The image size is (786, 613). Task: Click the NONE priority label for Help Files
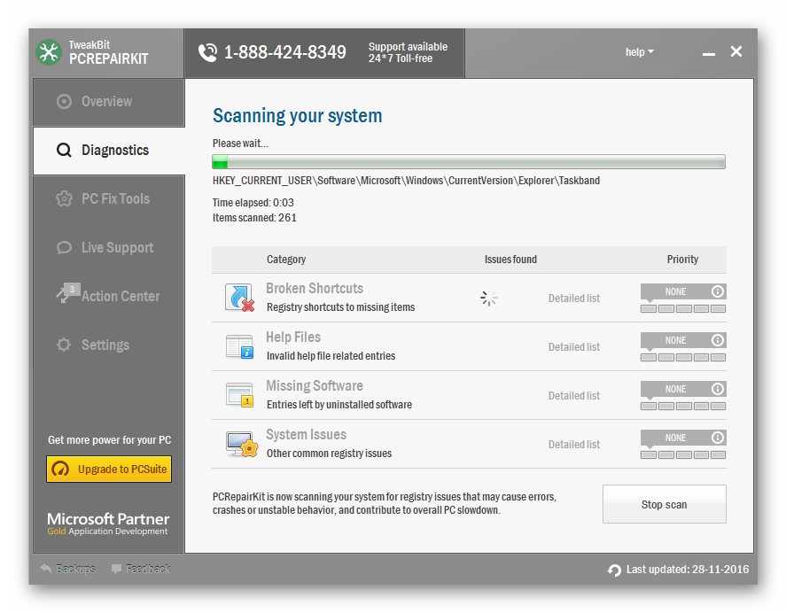click(x=675, y=340)
